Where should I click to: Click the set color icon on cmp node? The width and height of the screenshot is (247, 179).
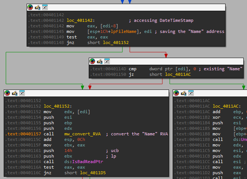(x=92, y=61)
